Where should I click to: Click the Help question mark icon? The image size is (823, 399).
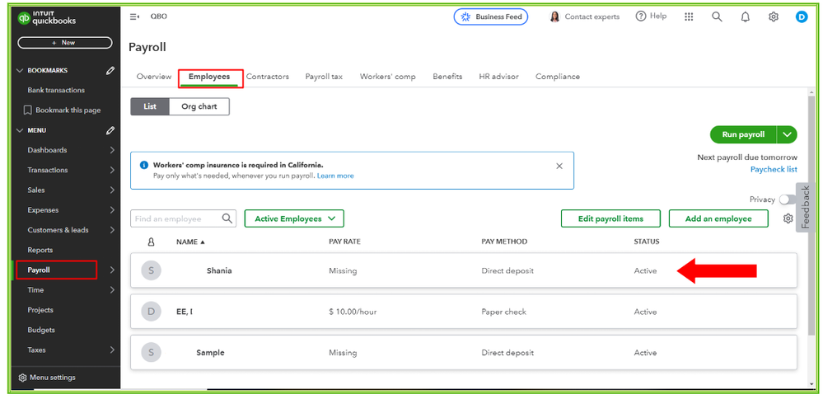coord(640,16)
